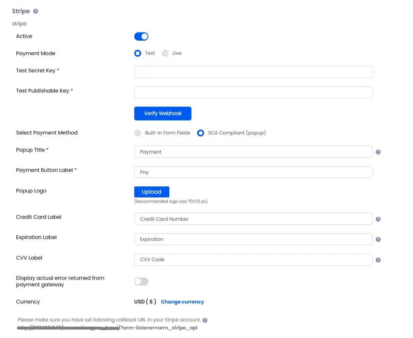
Task: Show help for the CVV Label field
Action: (x=378, y=260)
